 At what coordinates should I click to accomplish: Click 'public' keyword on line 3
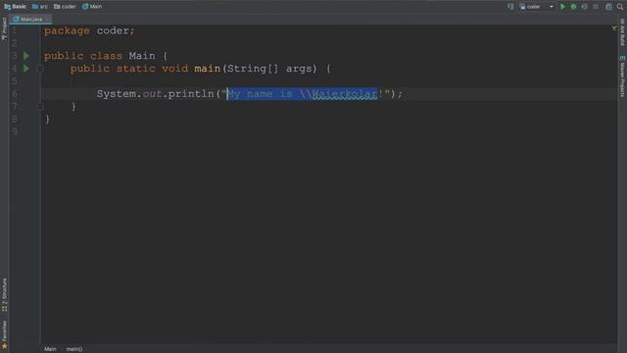pos(64,56)
